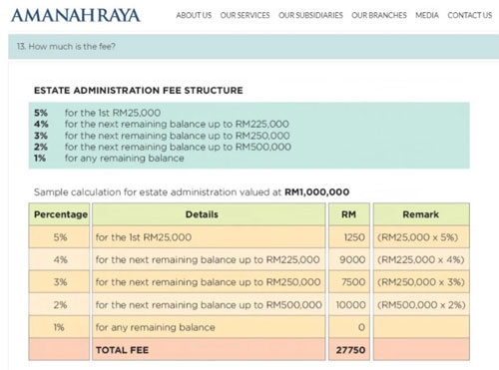499x370 pixels.
Task: Go to Our Subsidiaries menu
Action: [310, 15]
